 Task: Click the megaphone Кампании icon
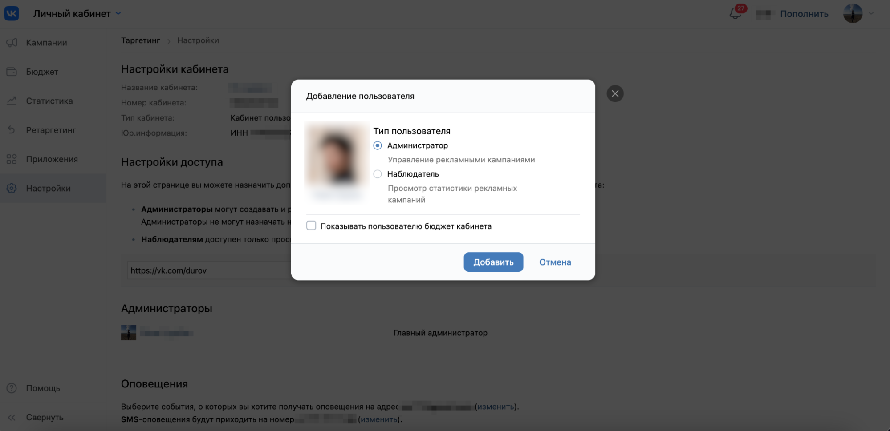click(12, 43)
